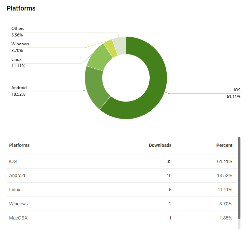Click the table's vertical scrollbar
This screenshot has height=230, width=246.
pos(239,177)
